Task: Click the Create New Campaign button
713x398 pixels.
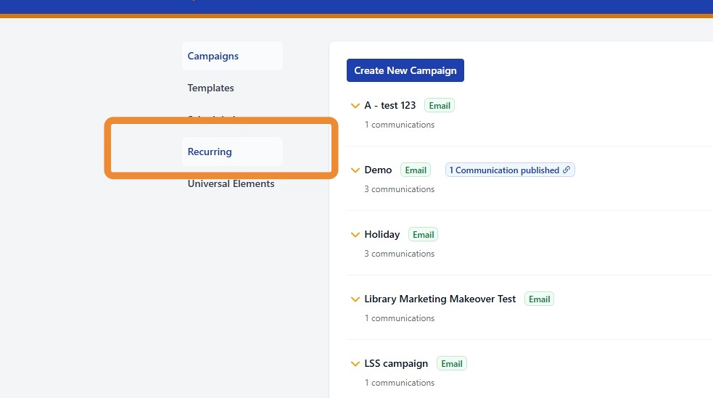Action: click(x=405, y=70)
